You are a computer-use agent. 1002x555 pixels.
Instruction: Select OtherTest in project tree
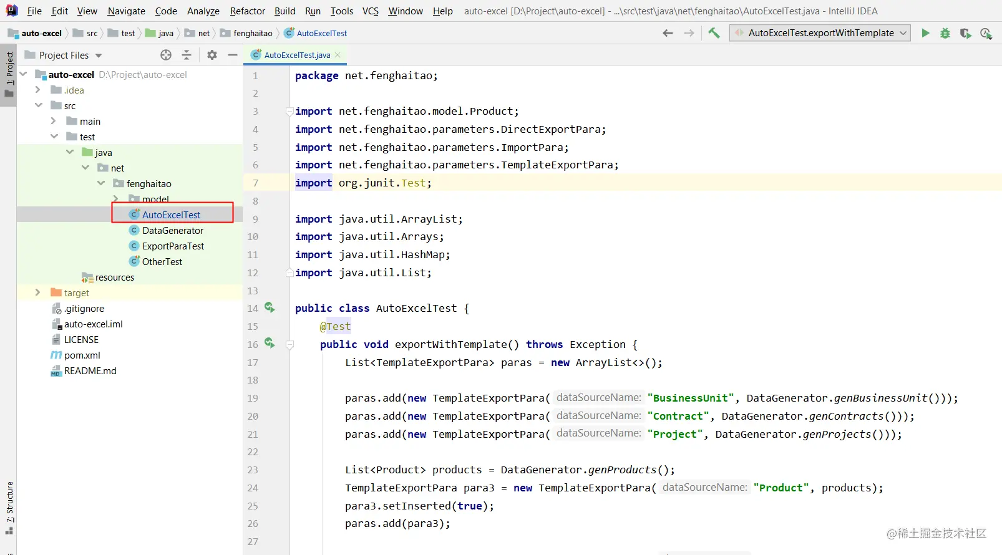pos(162,261)
